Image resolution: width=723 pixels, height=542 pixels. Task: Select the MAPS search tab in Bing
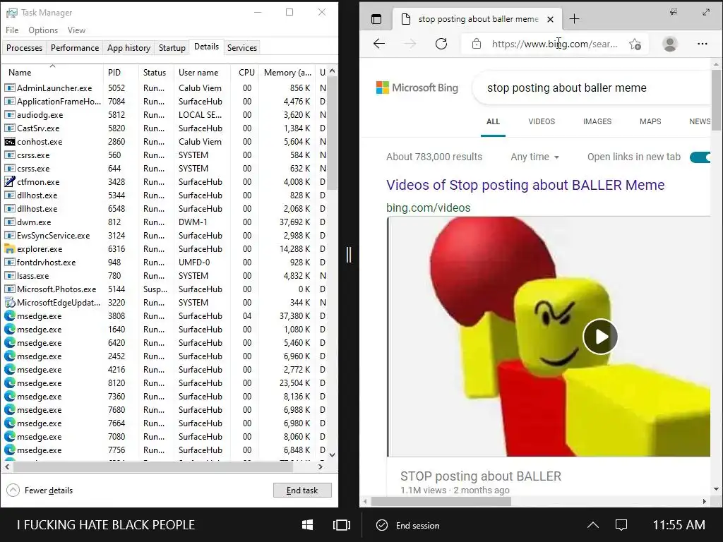[x=650, y=121]
